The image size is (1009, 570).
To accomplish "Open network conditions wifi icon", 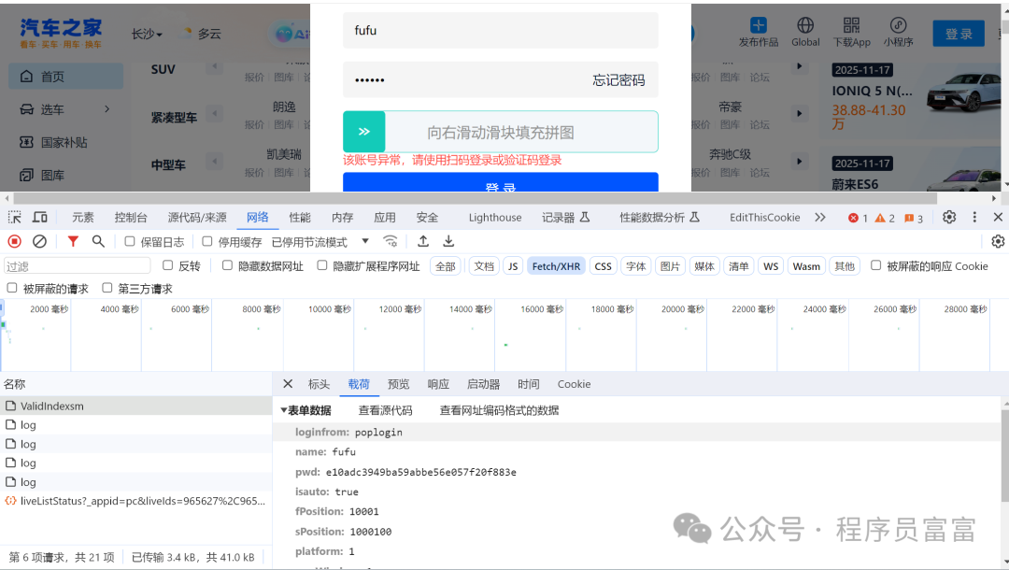I will pyautogui.click(x=390, y=241).
